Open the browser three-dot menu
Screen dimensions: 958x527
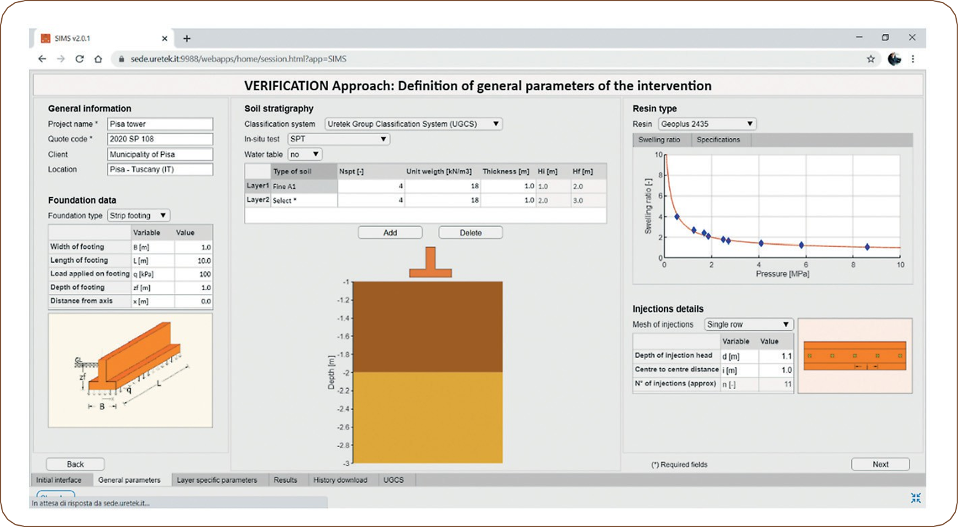click(913, 59)
